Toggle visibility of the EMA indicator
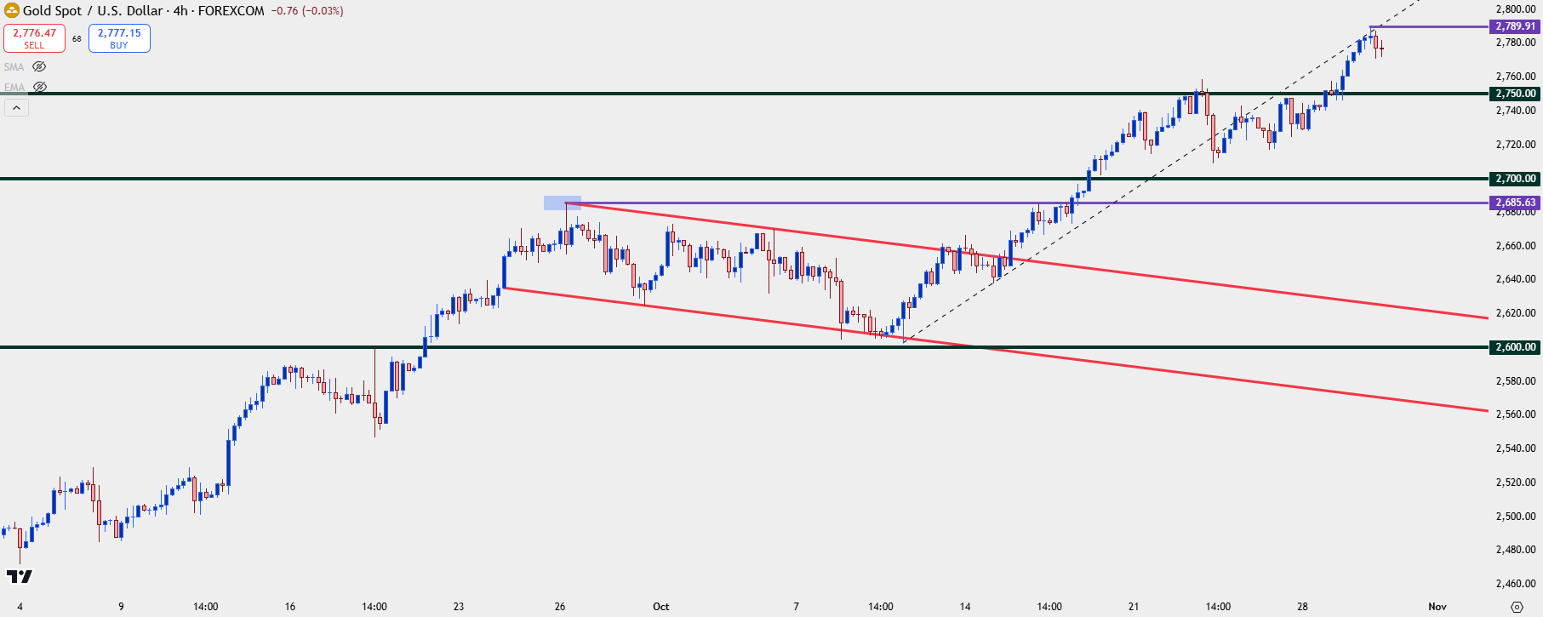The image size is (1543, 617). tap(39, 87)
